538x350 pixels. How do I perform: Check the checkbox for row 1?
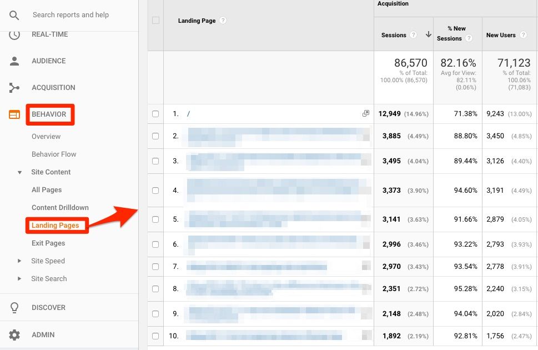click(x=155, y=113)
